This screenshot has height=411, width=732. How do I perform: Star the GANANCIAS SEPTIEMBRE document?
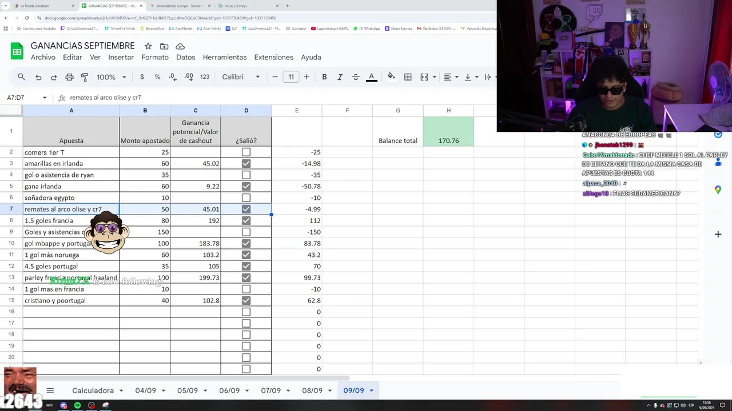(148, 46)
